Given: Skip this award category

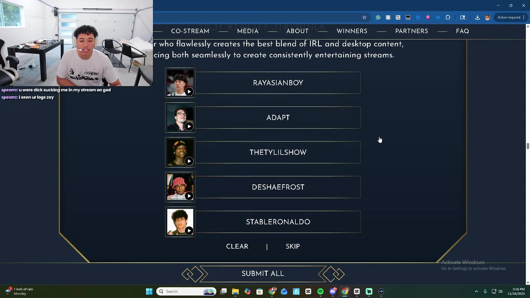Looking at the screenshot, I should pos(293,246).
